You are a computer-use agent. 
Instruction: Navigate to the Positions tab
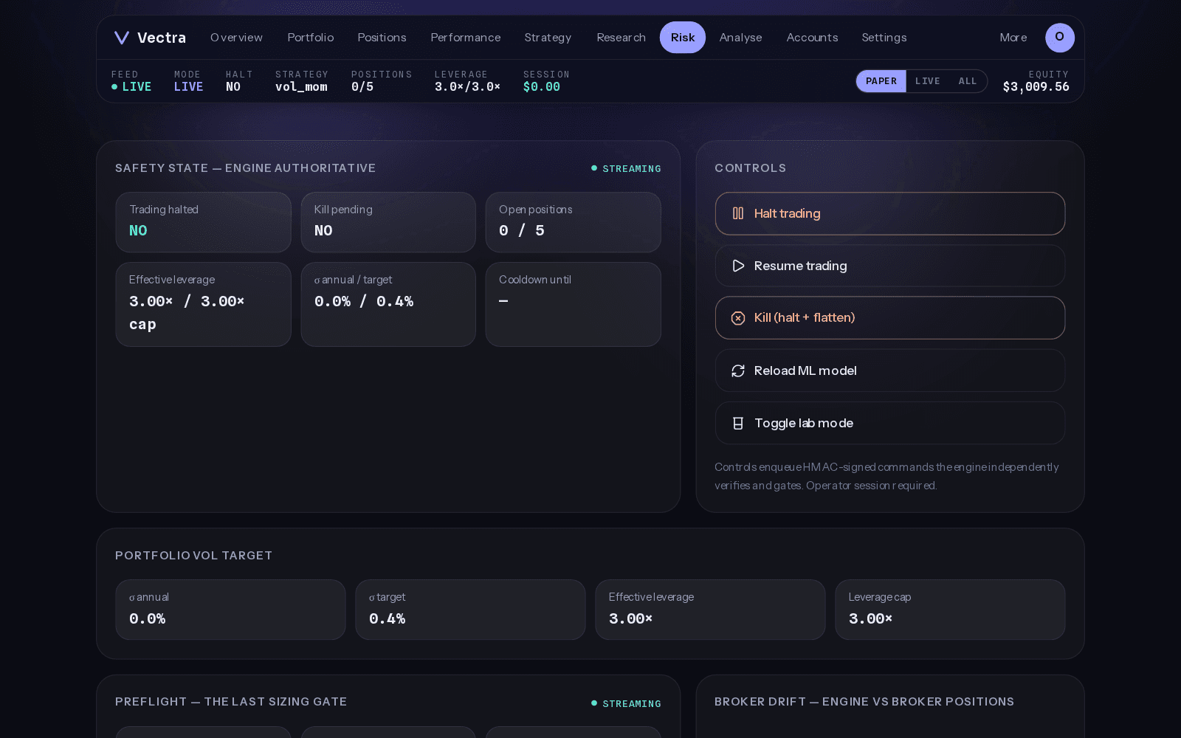point(382,38)
